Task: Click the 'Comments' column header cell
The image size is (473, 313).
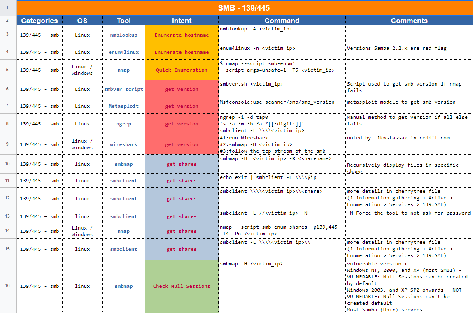Action: coord(409,21)
